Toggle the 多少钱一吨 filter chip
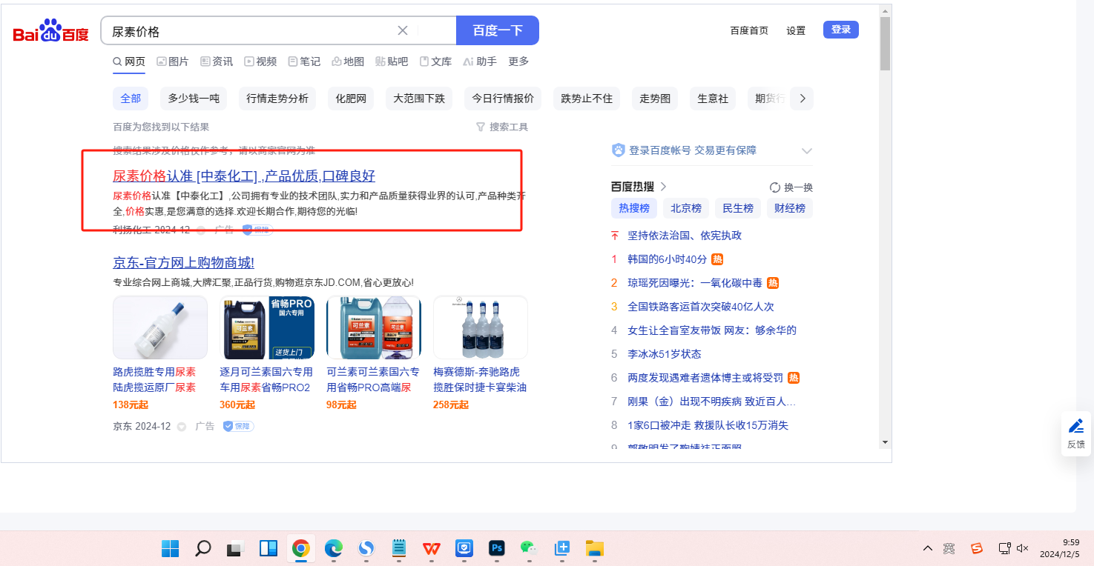The image size is (1094, 566). (193, 99)
